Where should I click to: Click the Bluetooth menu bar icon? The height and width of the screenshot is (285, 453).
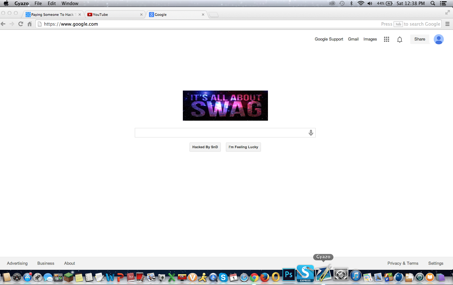point(351,3)
